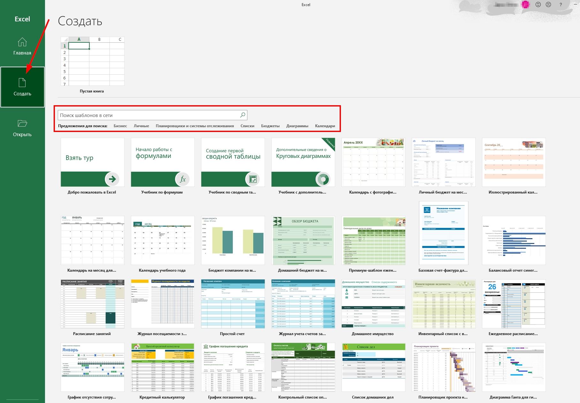580x403 pixels.
Task: Choose the Календари search suggestion
Action: [x=325, y=126]
